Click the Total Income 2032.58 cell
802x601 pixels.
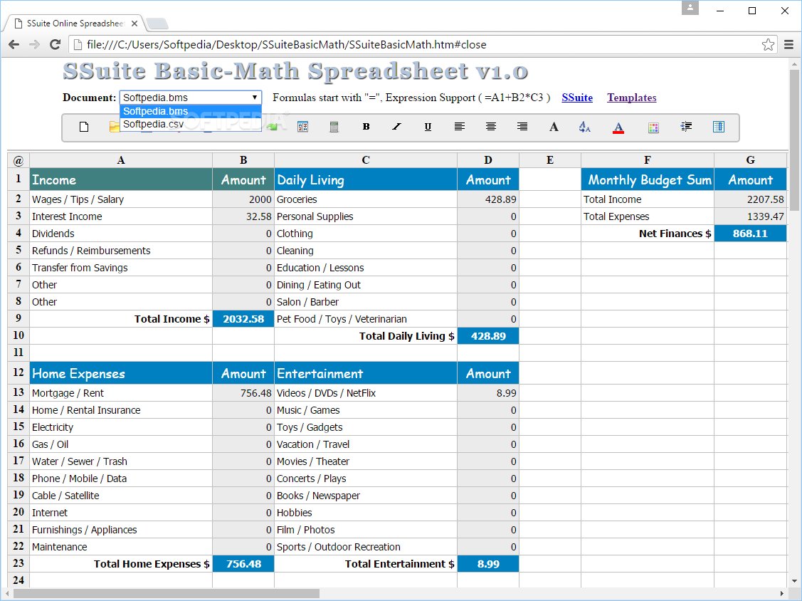coord(243,319)
